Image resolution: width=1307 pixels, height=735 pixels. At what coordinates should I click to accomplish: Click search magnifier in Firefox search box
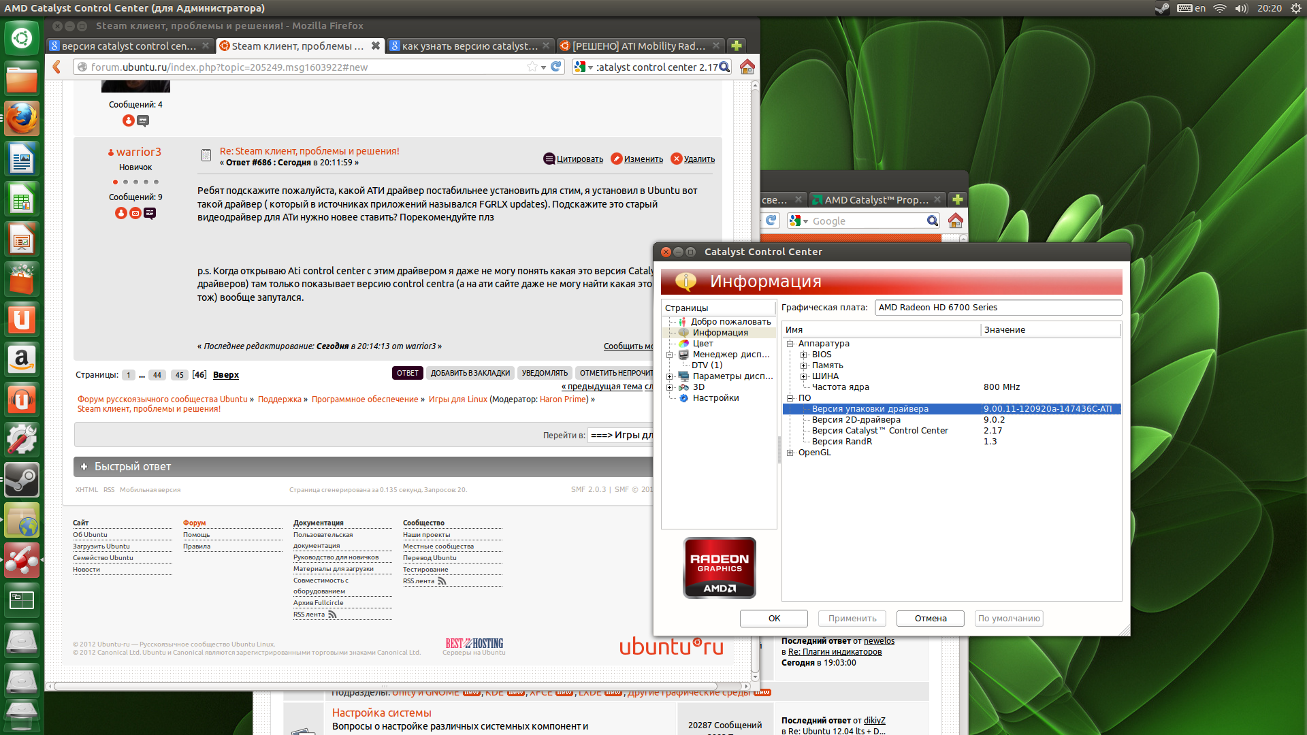pos(724,67)
